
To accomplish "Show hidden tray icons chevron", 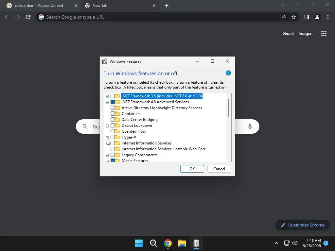I will 276,243.
